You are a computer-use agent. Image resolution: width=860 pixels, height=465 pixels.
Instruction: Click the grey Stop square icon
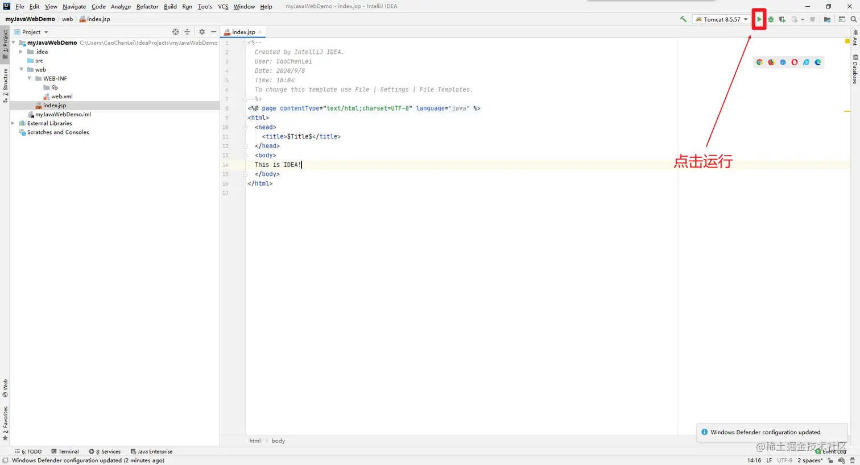coord(812,19)
